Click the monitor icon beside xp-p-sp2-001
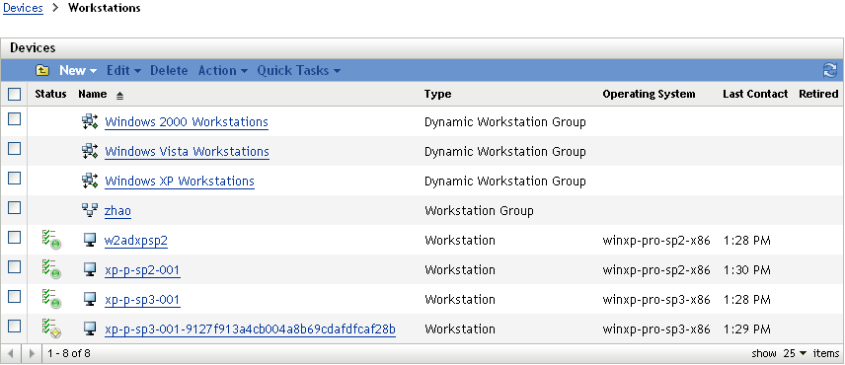Viewport: 845px width, 365px height. click(x=90, y=269)
